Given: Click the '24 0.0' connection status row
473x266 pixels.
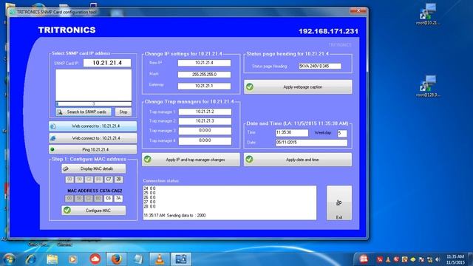Looking at the screenshot, I should [149, 188].
